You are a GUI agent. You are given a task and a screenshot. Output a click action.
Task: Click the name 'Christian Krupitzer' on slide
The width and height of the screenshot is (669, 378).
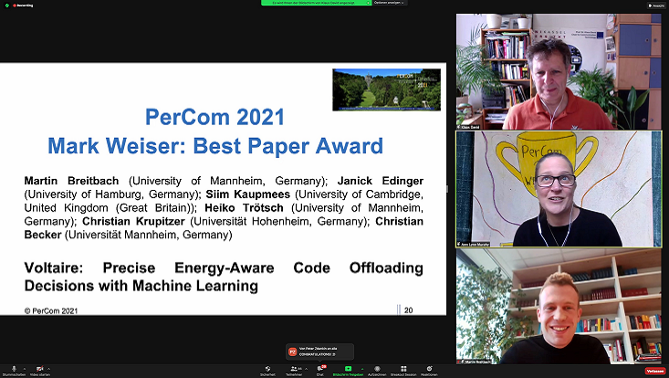pyautogui.click(x=133, y=222)
